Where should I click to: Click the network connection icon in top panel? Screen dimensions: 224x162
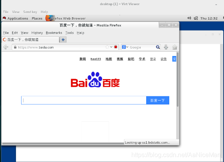196,18
